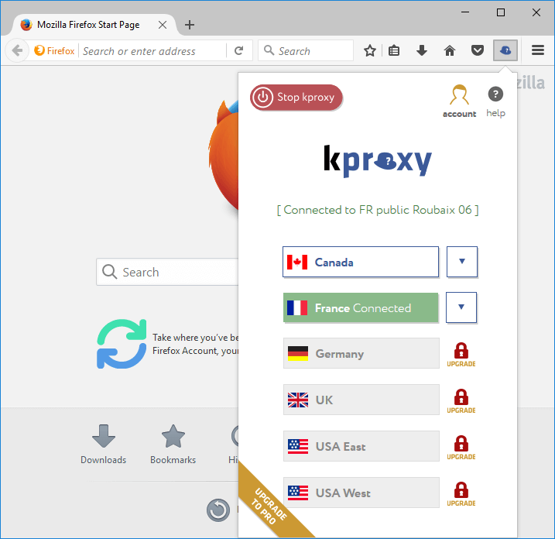Open the kproxy account icon
The width and height of the screenshot is (555, 539).
(459, 101)
